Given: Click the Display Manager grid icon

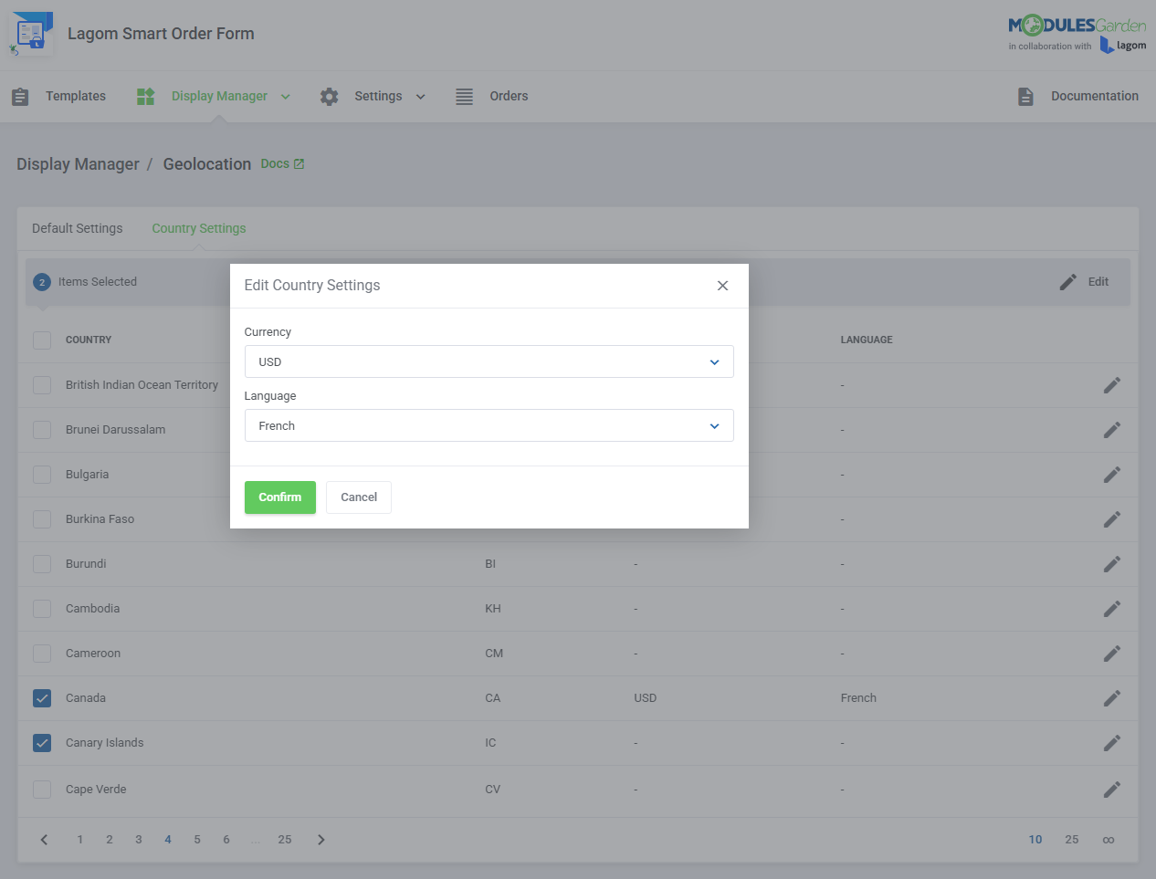Looking at the screenshot, I should point(145,97).
